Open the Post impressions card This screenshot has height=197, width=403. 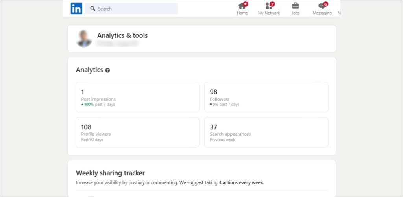tap(137, 97)
